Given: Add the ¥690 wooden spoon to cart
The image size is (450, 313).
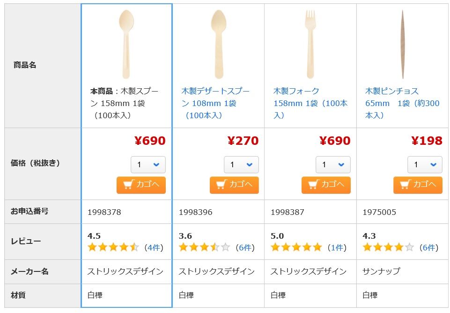Looking at the screenshot, I should [x=141, y=185].
